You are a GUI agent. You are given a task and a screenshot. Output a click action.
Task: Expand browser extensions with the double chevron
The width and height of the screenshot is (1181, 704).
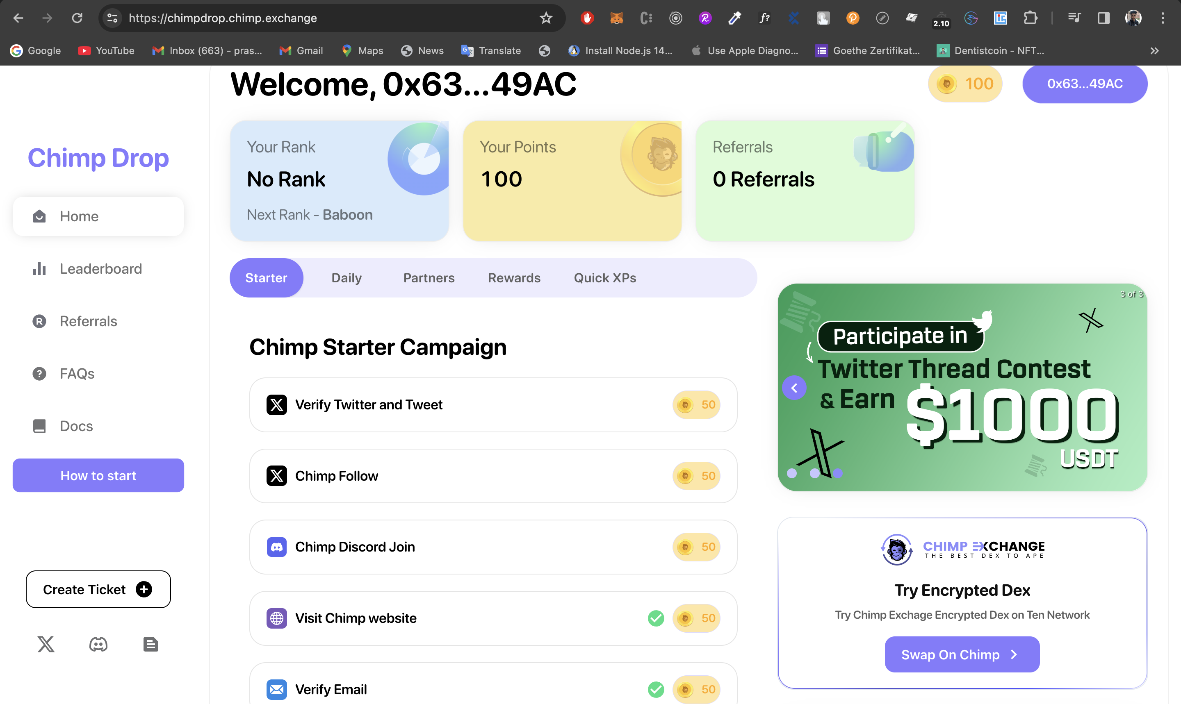1031,18
